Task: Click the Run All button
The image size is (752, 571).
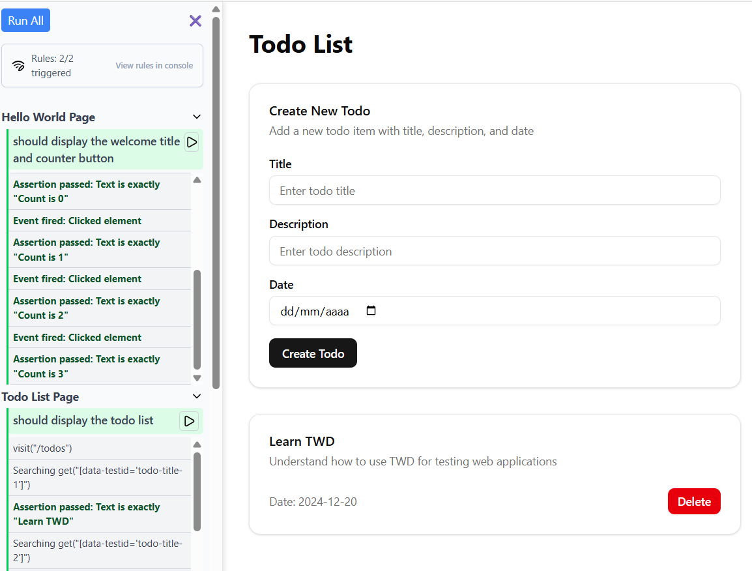Action: [x=26, y=21]
